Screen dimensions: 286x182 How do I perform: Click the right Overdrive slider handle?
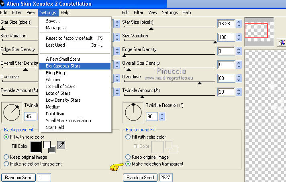click(x=199, y=83)
